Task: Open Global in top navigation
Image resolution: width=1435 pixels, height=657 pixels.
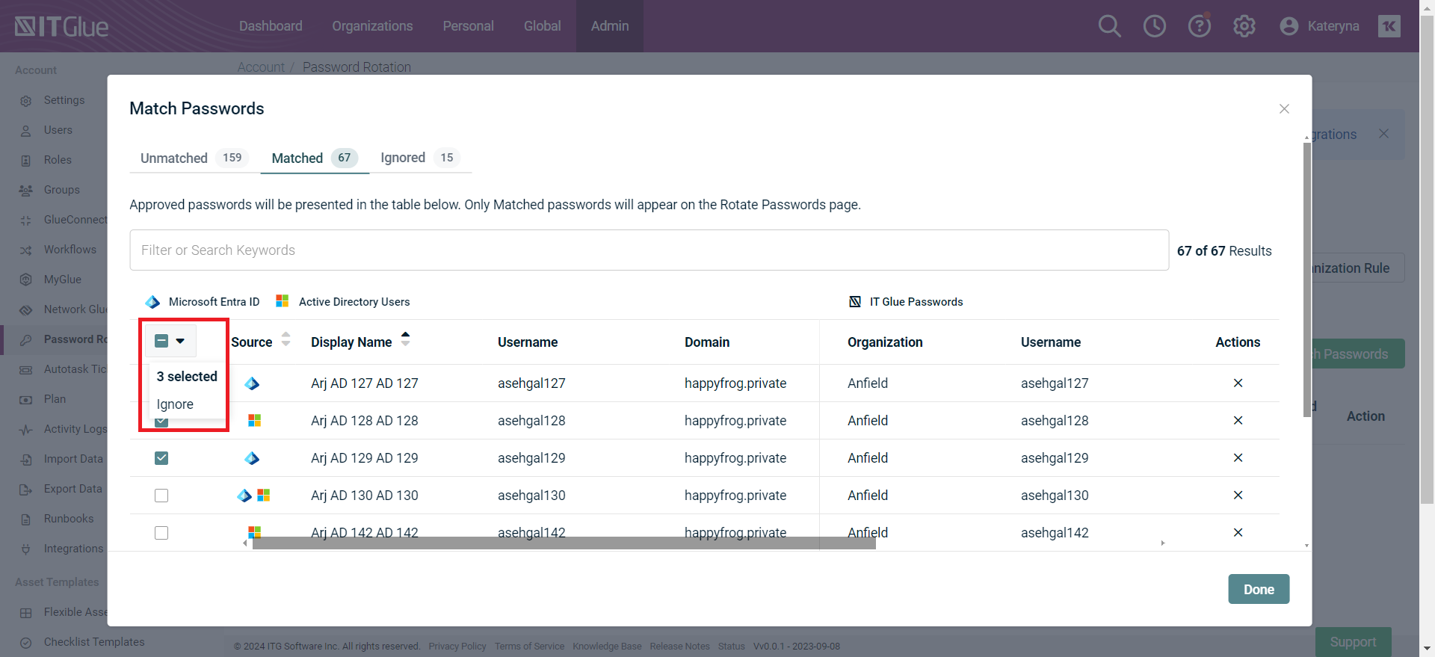Action: pyautogui.click(x=542, y=26)
